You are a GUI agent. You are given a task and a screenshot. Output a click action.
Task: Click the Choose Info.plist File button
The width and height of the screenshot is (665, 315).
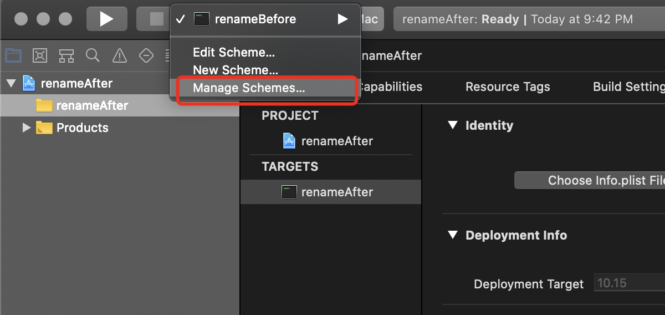pos(590,180)
